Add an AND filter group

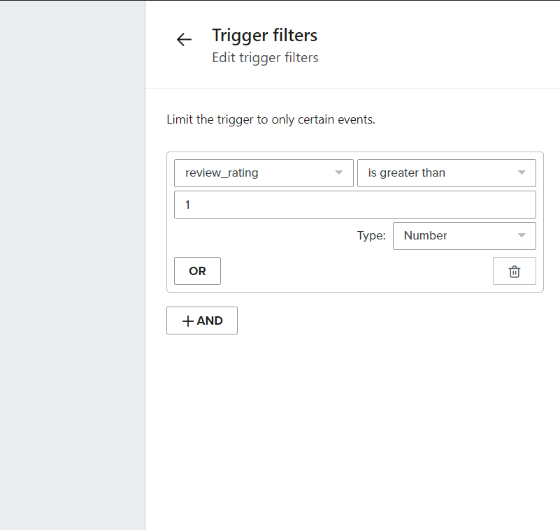coord(202,321)
